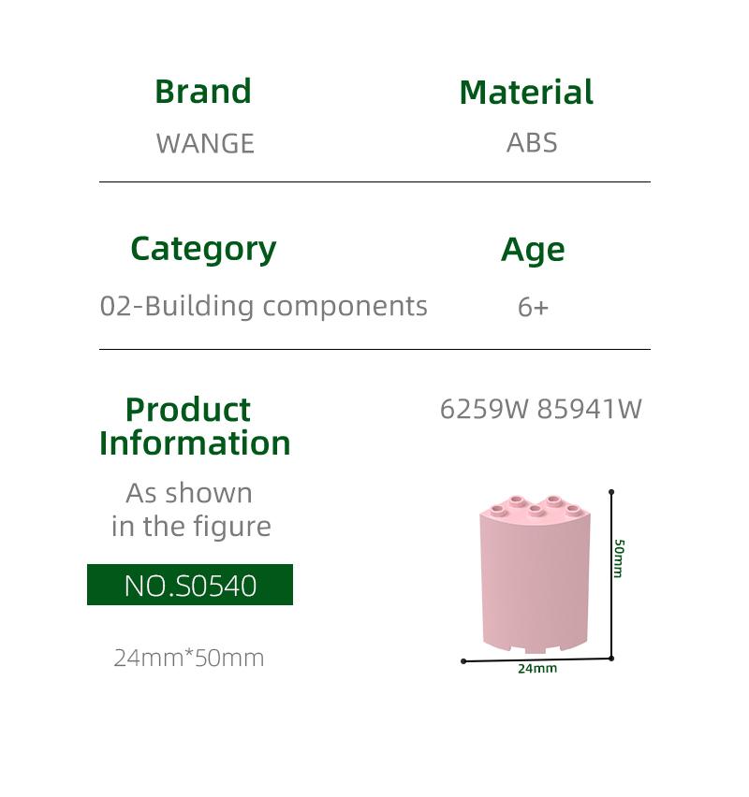Click the divider line under Brand row
The width and height of the screenshot is (749, 797).
374,181
